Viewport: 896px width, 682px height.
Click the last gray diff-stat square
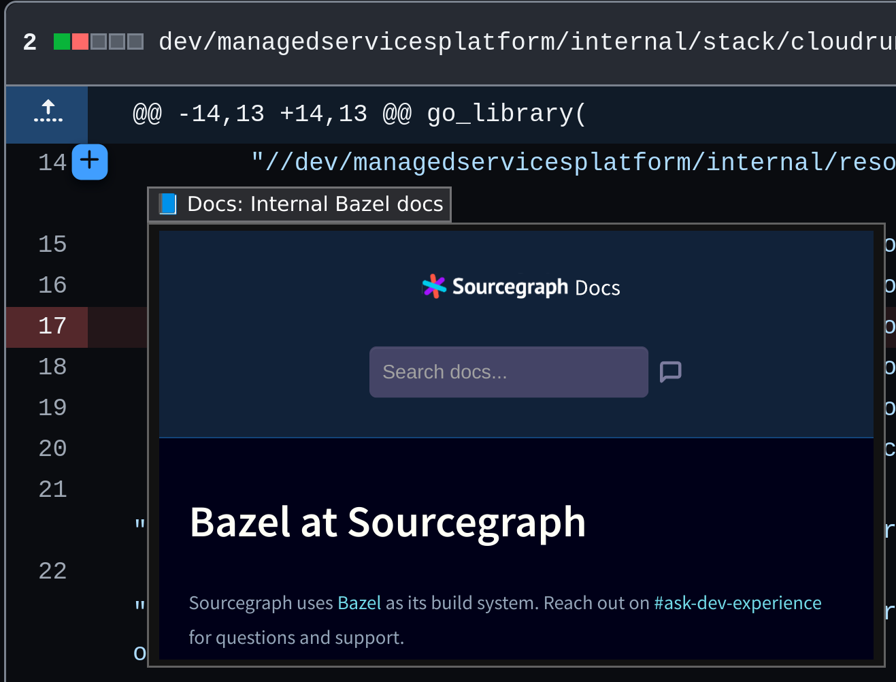click(x=135, y=42)
